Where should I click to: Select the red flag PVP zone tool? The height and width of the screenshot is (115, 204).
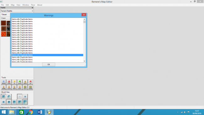pyautogui.click(x=30, y=82)
